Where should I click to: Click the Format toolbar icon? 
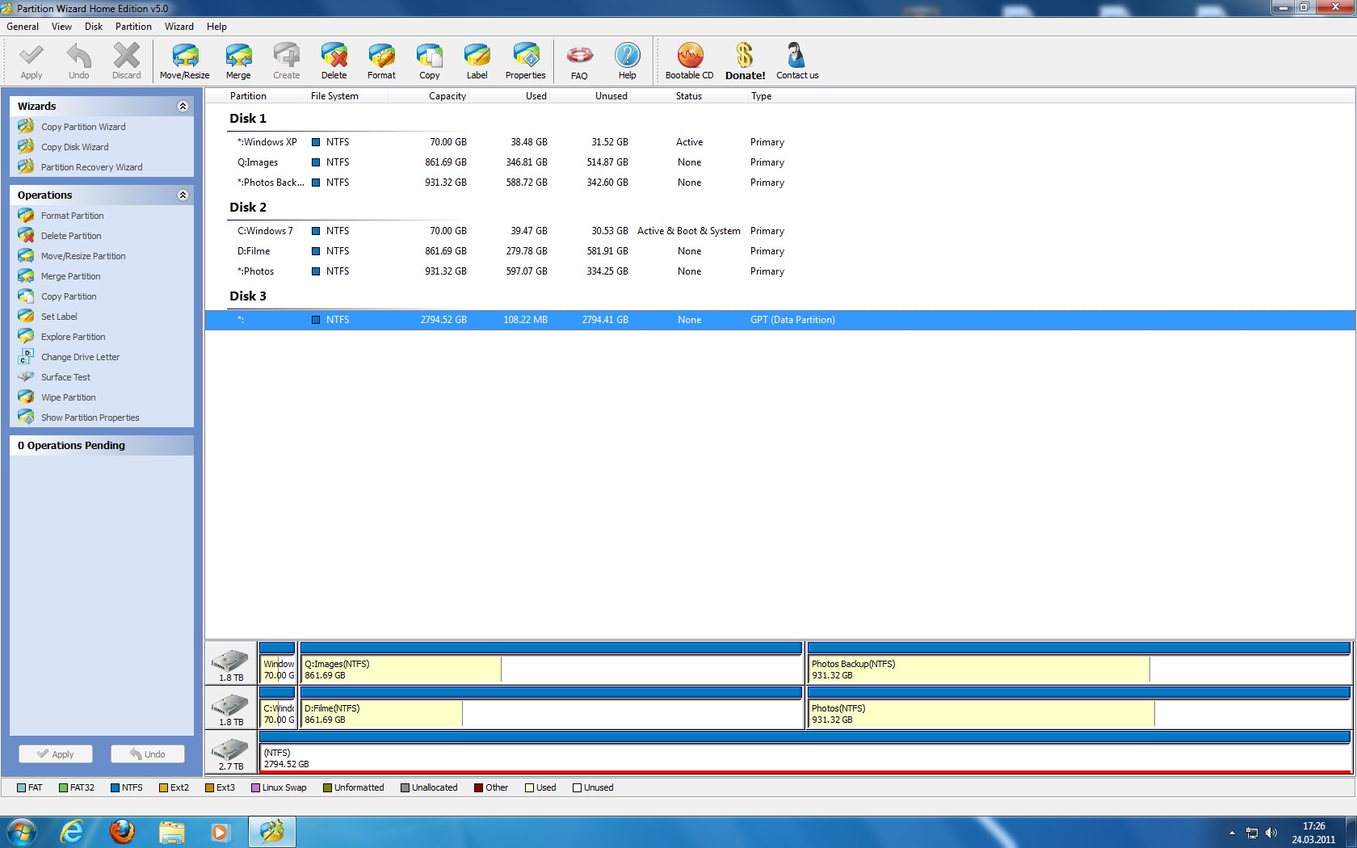pos(381,61)
